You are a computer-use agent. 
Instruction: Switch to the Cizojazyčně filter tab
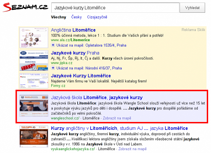[x=97, y=17]
